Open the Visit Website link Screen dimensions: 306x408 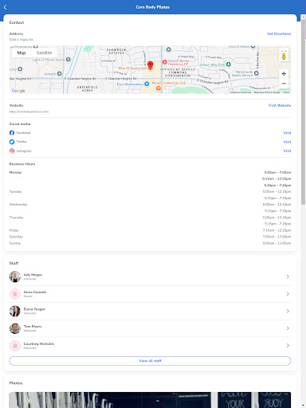(280, 105)
